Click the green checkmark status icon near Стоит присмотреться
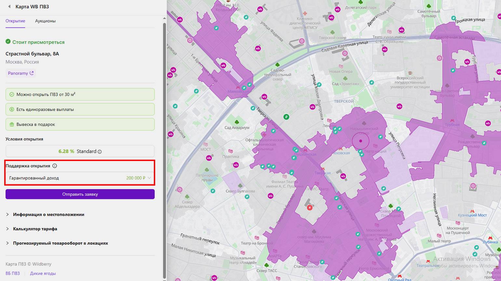Screen dimensions: 501x281 tap(8, 42)
